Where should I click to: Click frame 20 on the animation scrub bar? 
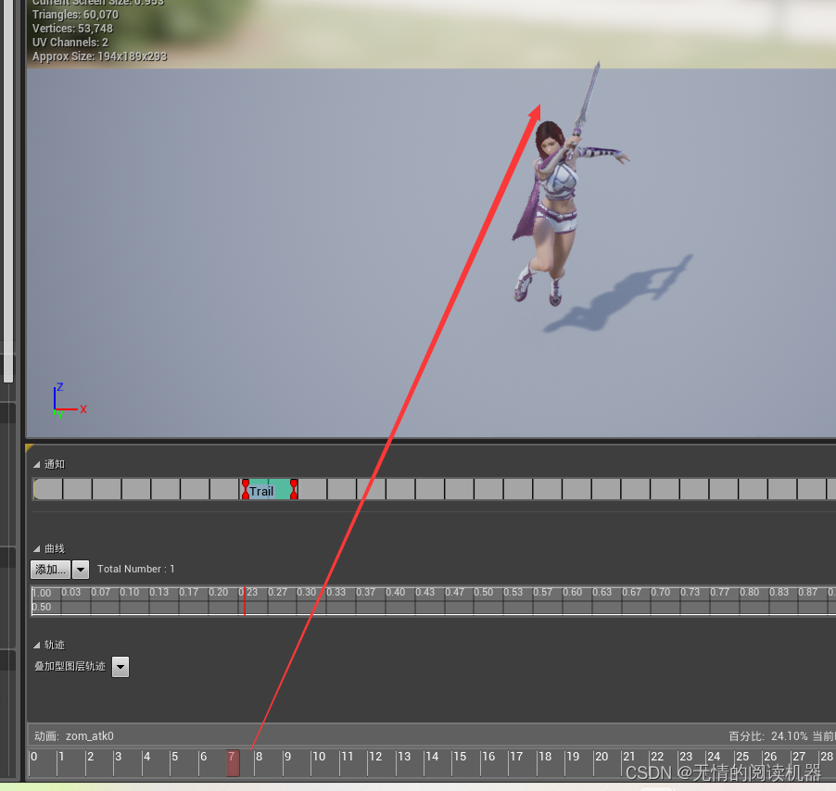tap(602, 757)
